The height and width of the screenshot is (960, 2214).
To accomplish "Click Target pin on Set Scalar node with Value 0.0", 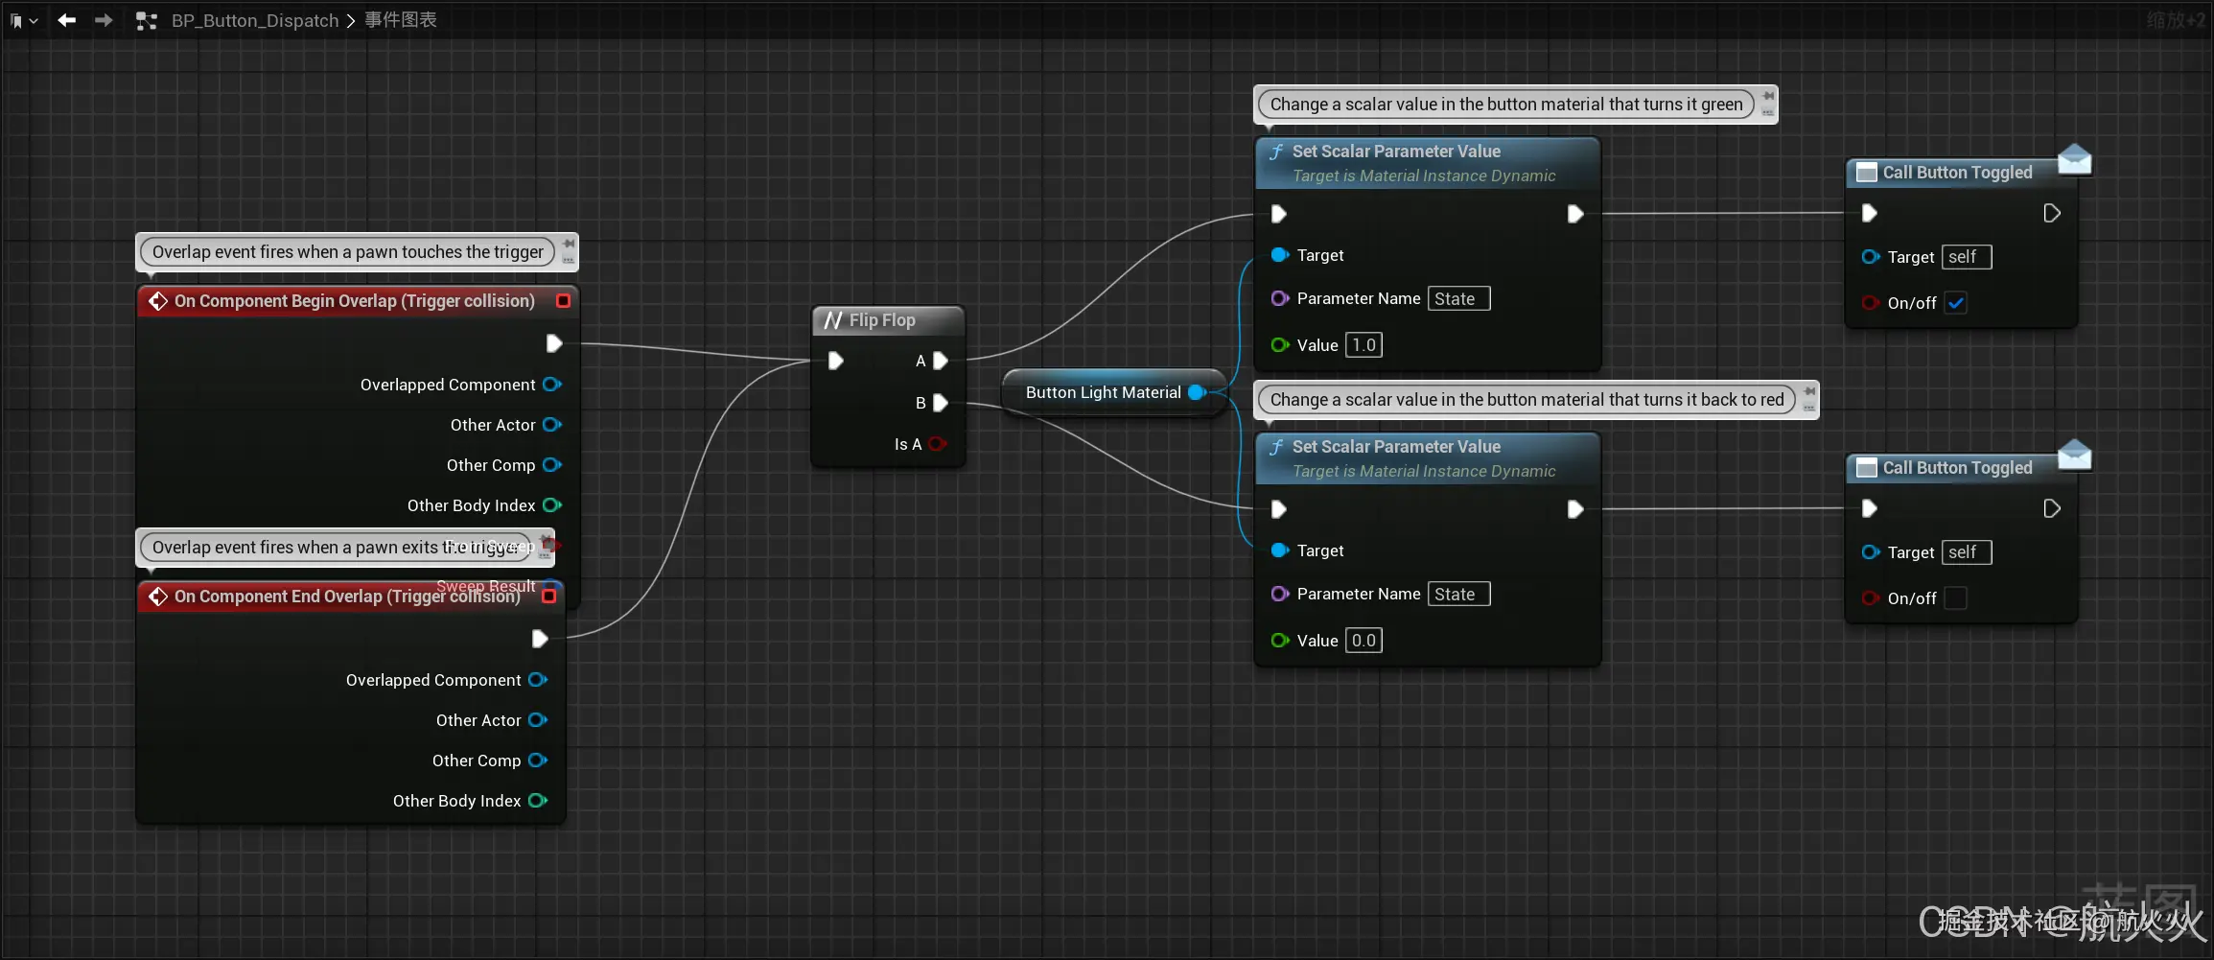I will click(x=1280, y=550).
